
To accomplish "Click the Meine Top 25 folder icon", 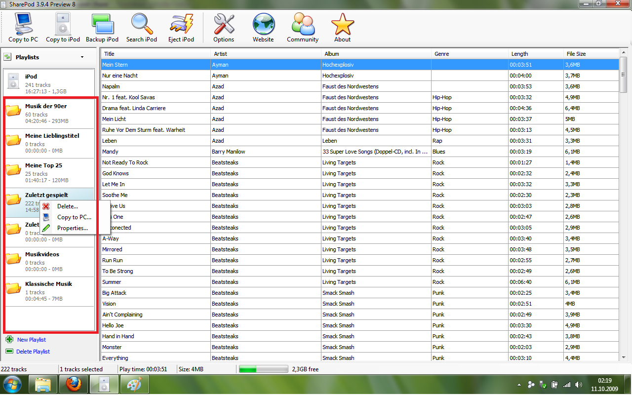I will [13, 170].
